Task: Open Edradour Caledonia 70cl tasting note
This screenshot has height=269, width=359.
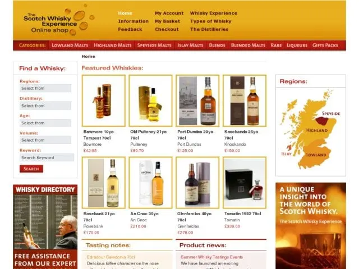Action: click(x=111, y=257)
